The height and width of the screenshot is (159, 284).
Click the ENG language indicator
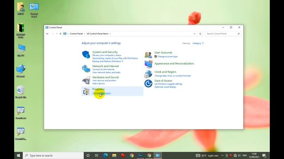tap(245, 155)
